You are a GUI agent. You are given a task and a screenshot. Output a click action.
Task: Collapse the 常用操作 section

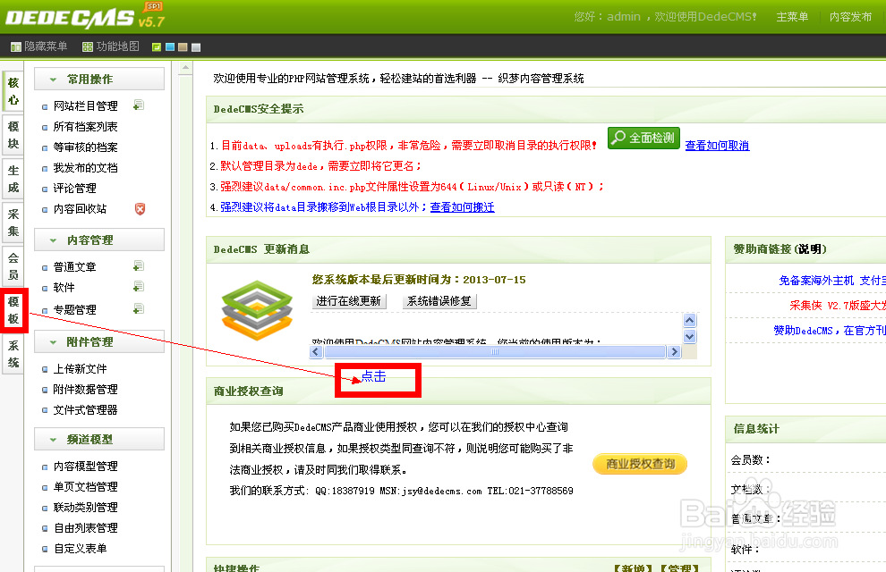pyautogui.click(x=98, y=79)
